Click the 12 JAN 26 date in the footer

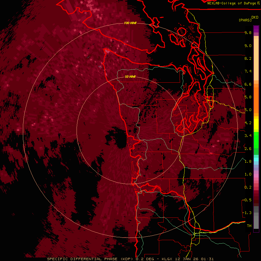point(187,259)
